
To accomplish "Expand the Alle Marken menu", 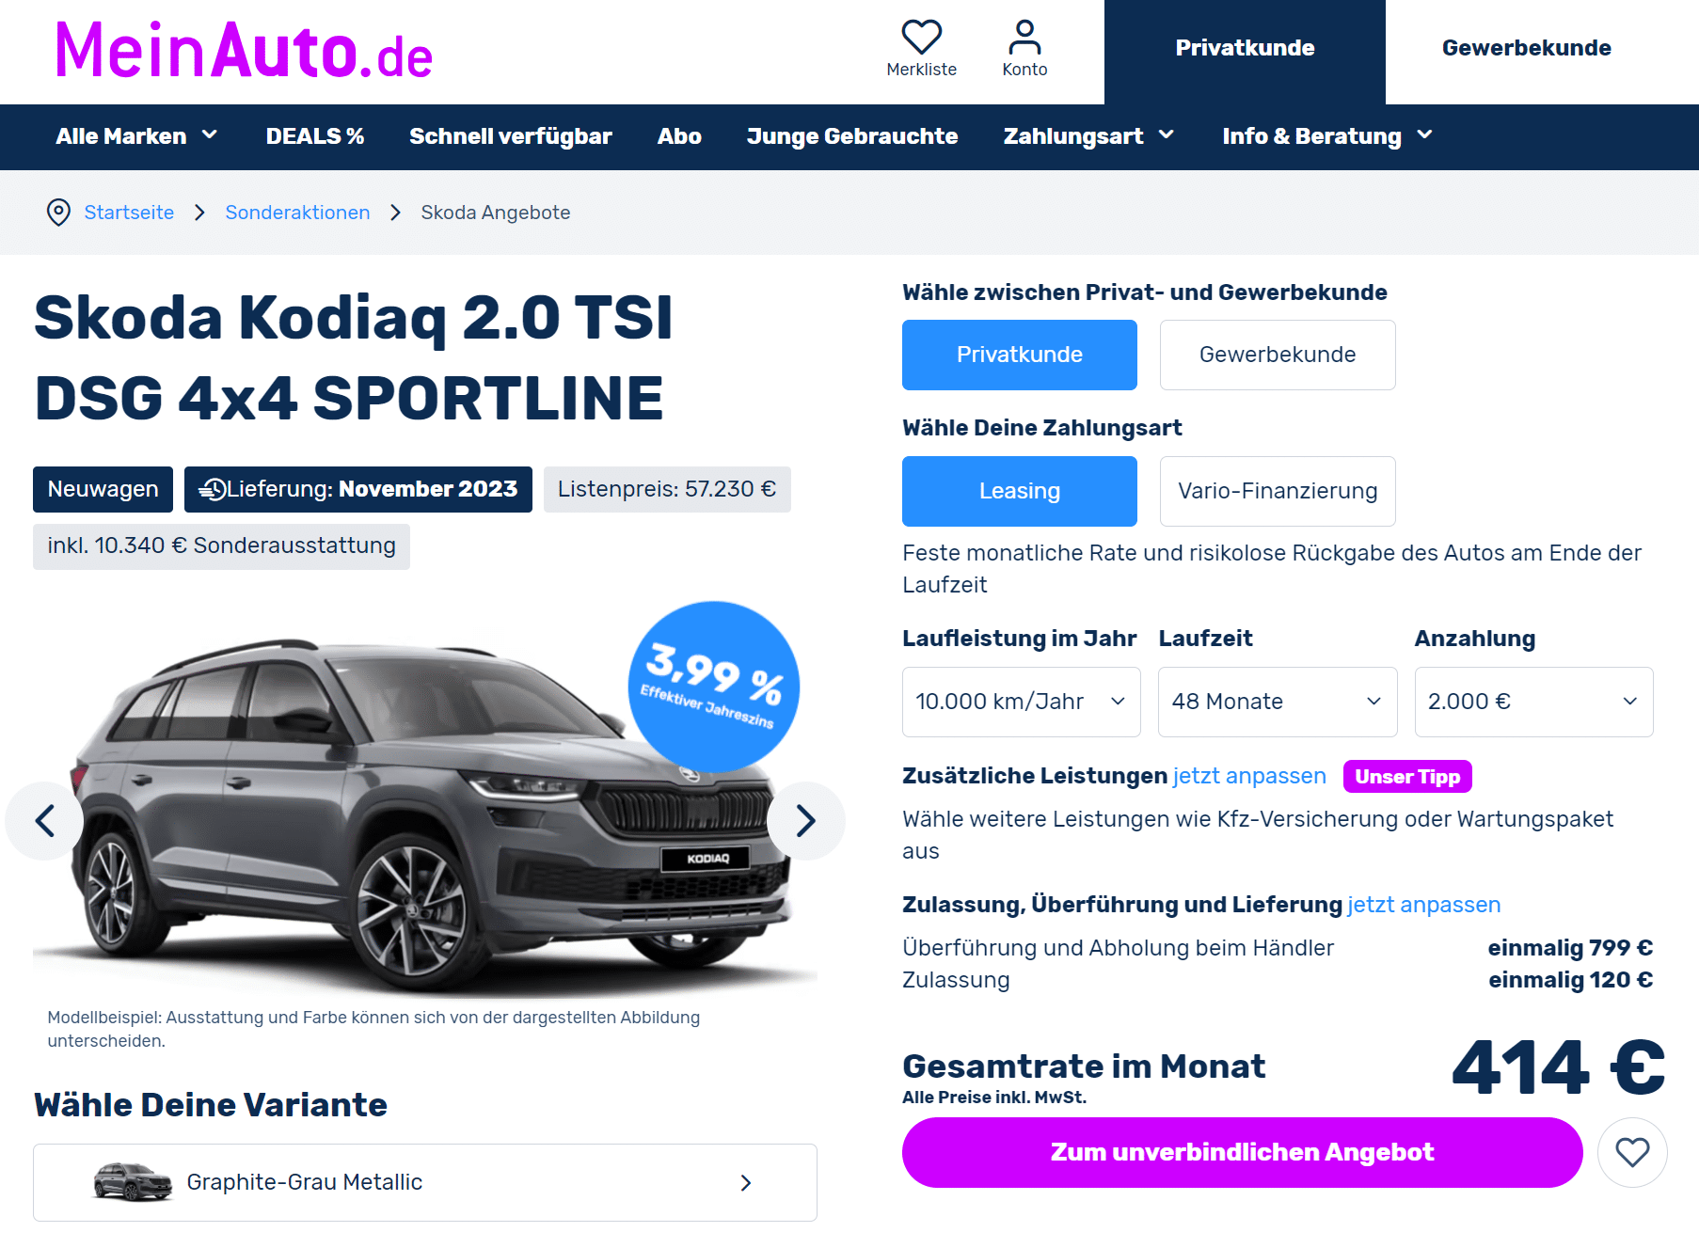I will click(136, 136).
